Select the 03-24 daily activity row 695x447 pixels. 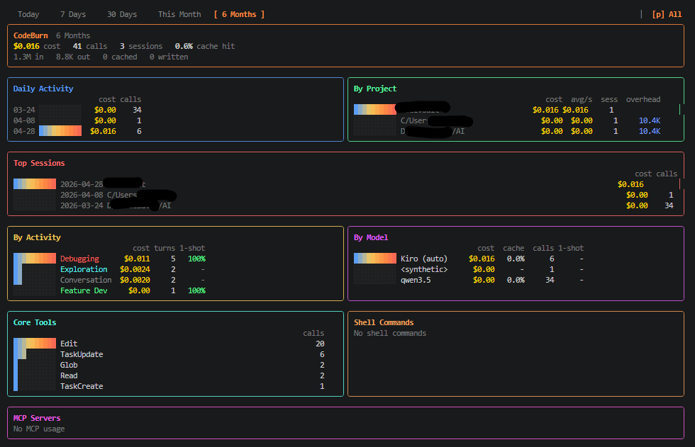coord(77,110)
